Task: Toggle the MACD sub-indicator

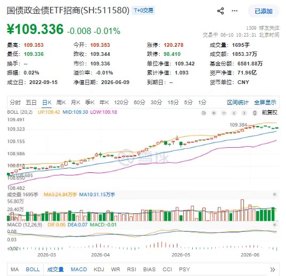Action: tap(79, 269)
